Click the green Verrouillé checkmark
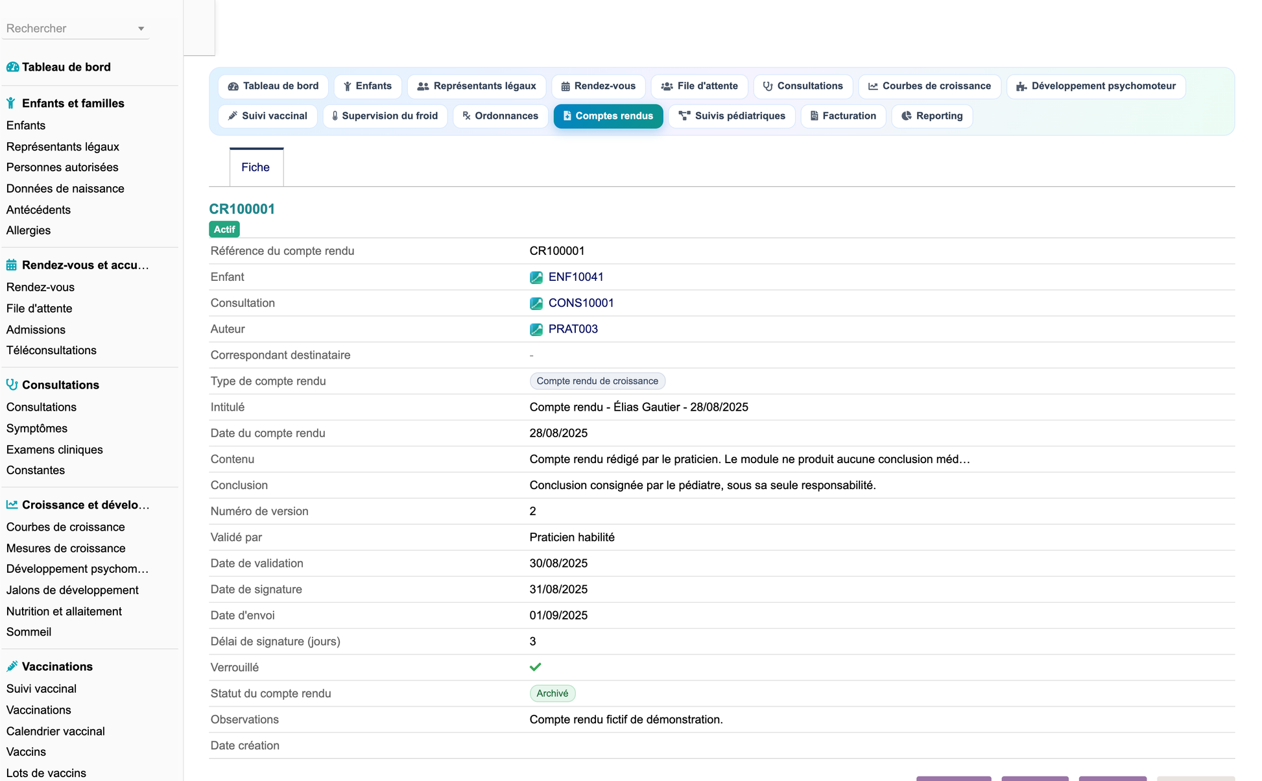 point(536,667)
